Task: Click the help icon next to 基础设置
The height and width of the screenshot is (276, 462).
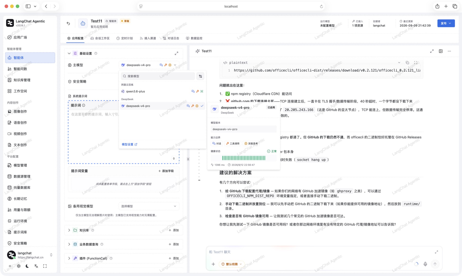Action: pos(96,53)
